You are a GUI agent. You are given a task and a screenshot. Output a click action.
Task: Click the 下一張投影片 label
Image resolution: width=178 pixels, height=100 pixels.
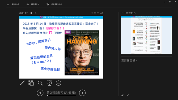pyautogui.click(x=128, y=13)
